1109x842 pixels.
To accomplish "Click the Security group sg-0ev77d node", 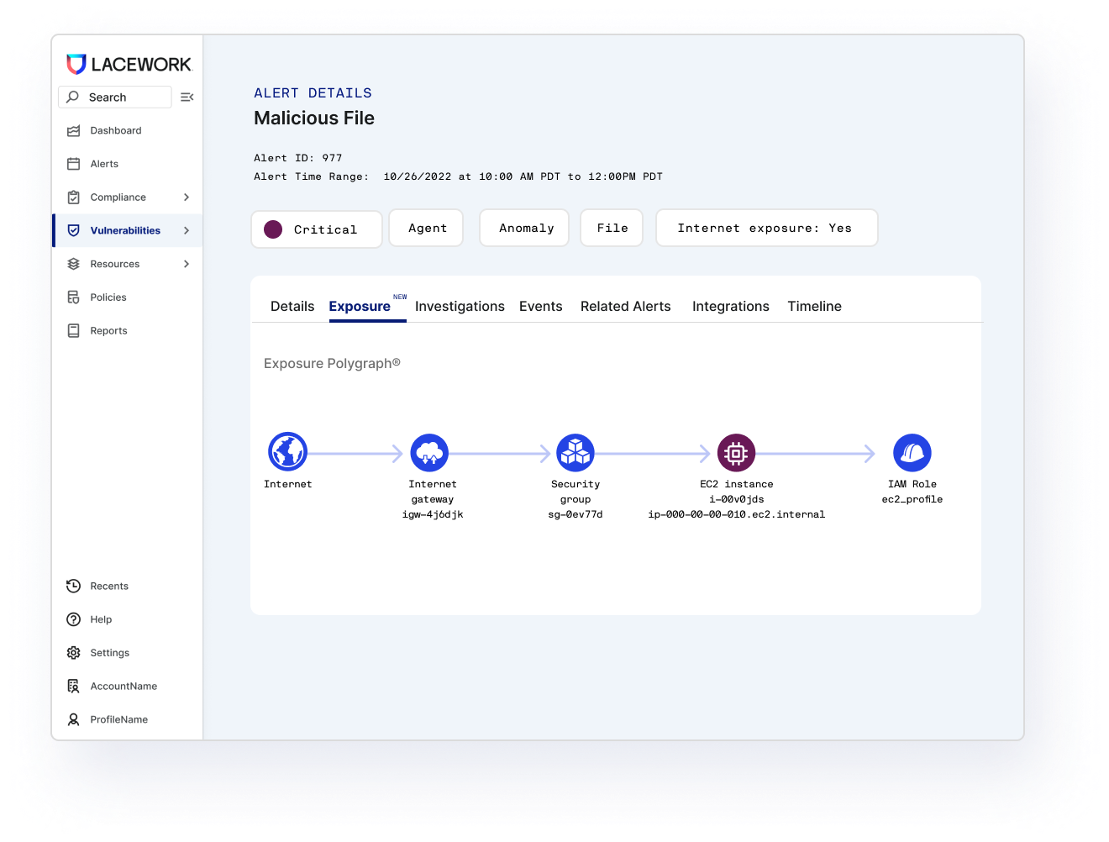I will coord(575,451).
